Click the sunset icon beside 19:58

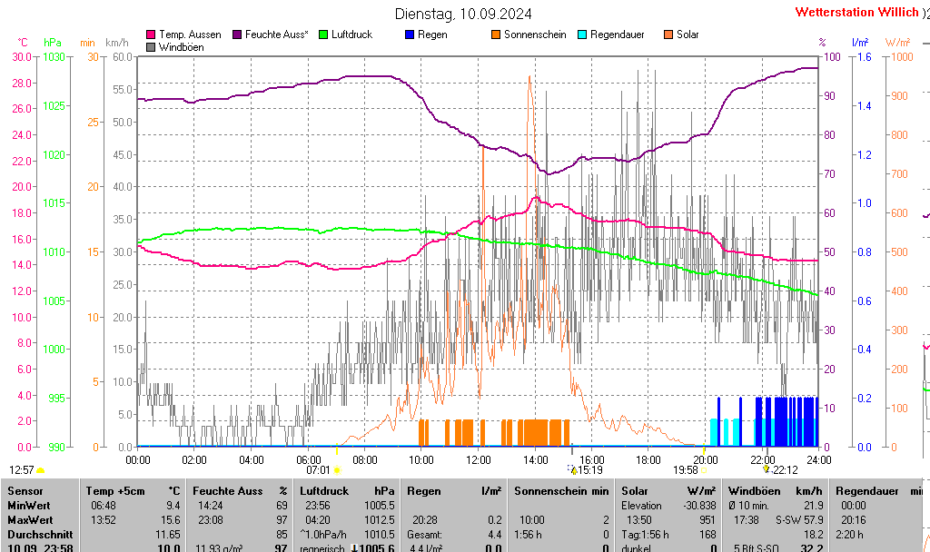click(704, 470)
